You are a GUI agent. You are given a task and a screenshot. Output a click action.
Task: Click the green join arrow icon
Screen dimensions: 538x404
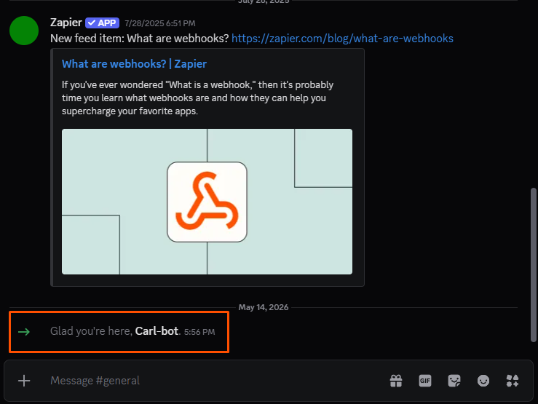pos(24,332)
